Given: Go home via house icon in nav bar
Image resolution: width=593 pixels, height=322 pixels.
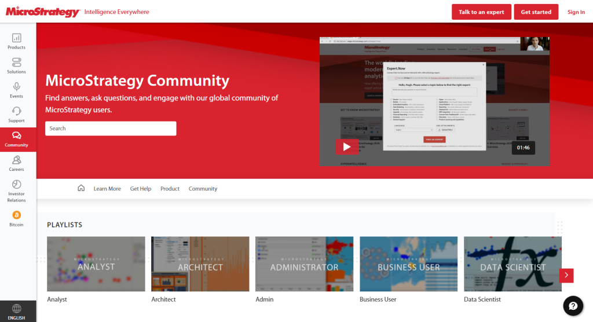Looking at the screenshot, I should (81, 188).
